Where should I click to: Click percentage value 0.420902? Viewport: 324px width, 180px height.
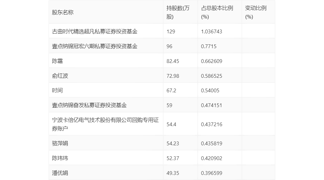(211, 158)
